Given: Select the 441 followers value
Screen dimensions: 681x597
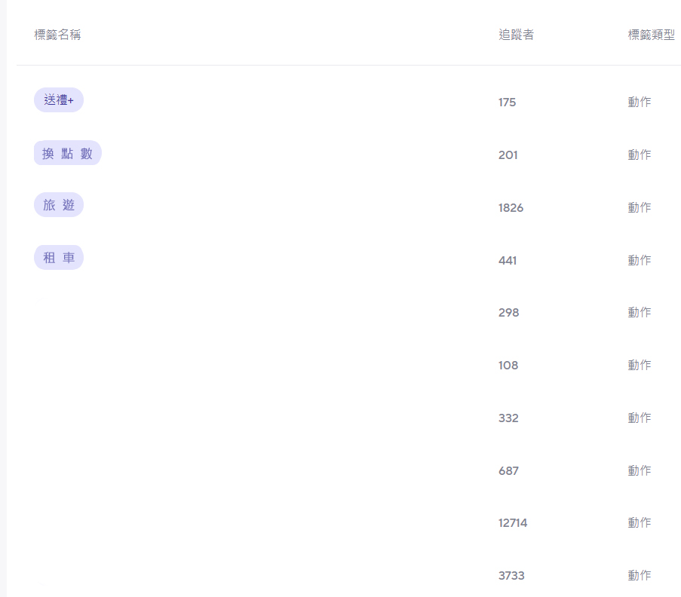Looking at the screenshot, I should click(508, 261).
